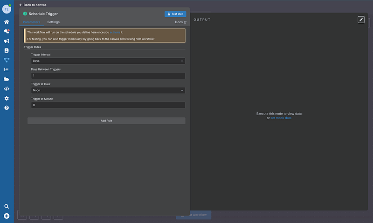Open the folder files icon

pos(7,79)
